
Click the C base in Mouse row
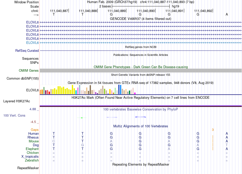coord(54,141)
